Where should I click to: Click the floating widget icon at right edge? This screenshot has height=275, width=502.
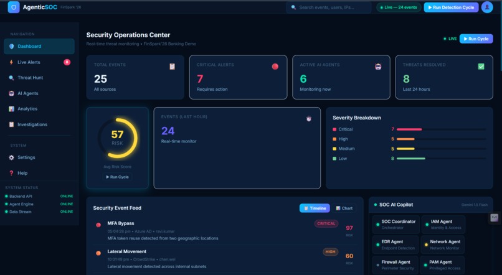pyautogui.click(x=495, y=217)
